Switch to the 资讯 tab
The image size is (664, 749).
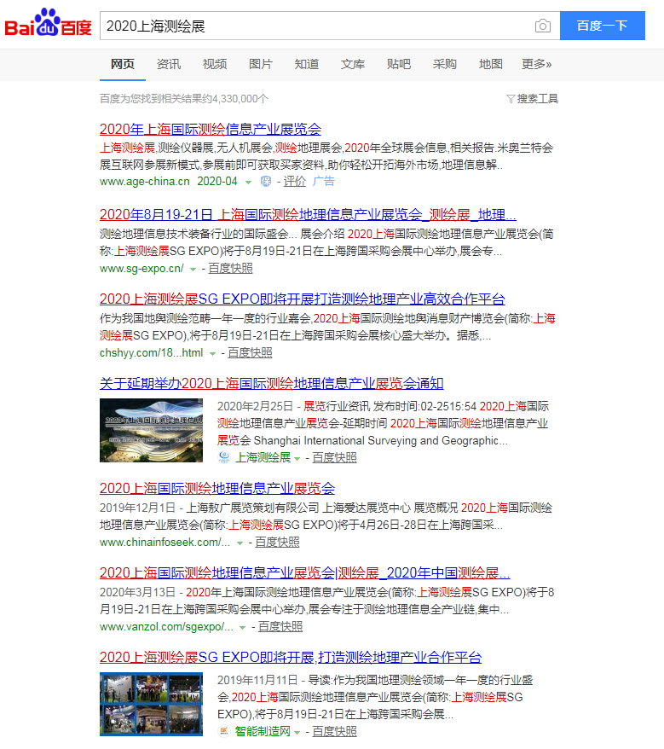tap(169, 64)
